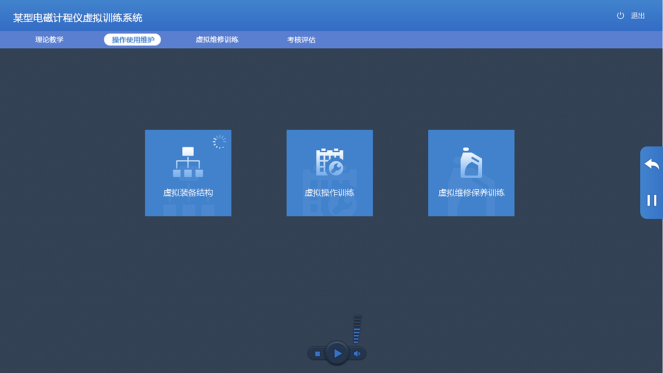This screenshot has width=663, height=373.
Task: Open the 考核评估 tab
Action: (301, 39)
